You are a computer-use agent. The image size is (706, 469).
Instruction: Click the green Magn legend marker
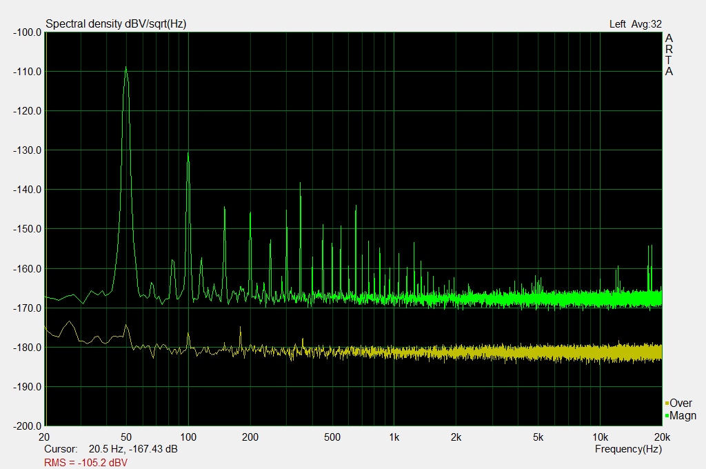(667, 415)
